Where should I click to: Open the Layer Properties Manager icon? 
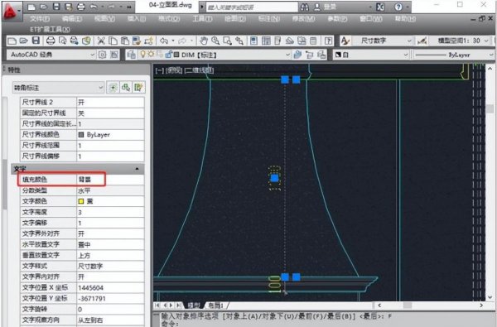(131, 55)
